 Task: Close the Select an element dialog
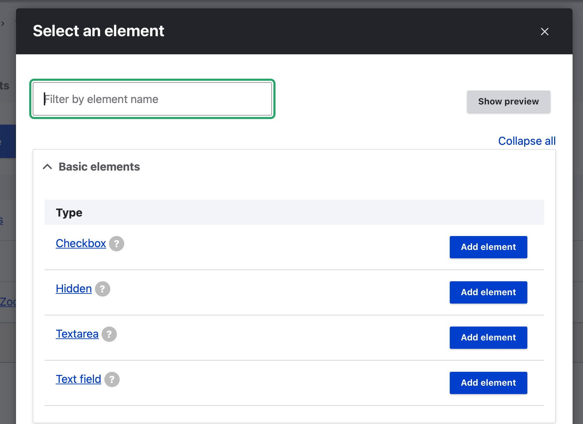point(544,32)
